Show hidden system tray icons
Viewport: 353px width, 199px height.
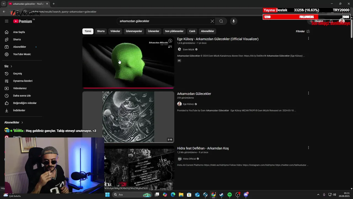[x=318, y=195]
